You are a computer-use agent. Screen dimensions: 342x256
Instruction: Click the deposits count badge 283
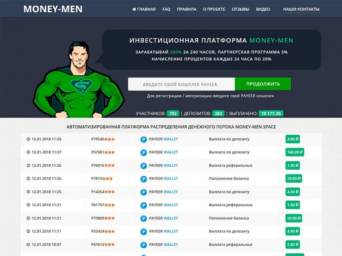point(218,113)
